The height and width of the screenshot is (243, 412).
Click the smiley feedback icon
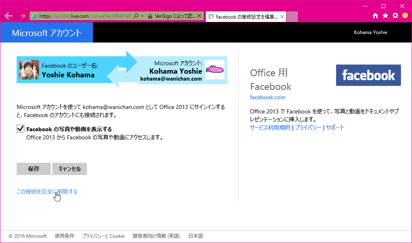[405, 15]
